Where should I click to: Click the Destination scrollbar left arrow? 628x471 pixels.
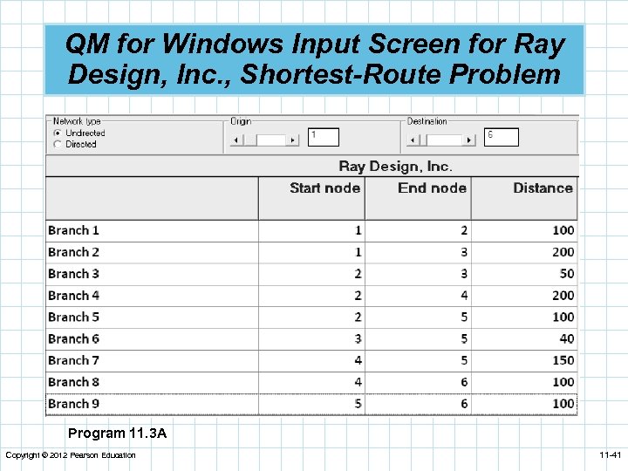click(x=413, y=140)
